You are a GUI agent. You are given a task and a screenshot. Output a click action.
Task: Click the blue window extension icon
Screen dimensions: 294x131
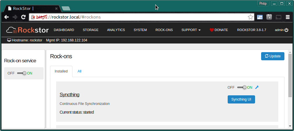coord(260,17)
